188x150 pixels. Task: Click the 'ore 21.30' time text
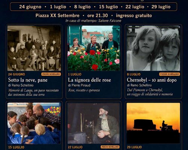coord(97,15)
